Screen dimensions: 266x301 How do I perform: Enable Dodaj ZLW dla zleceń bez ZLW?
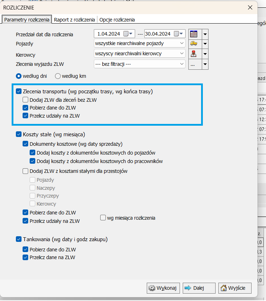[25, 100]
